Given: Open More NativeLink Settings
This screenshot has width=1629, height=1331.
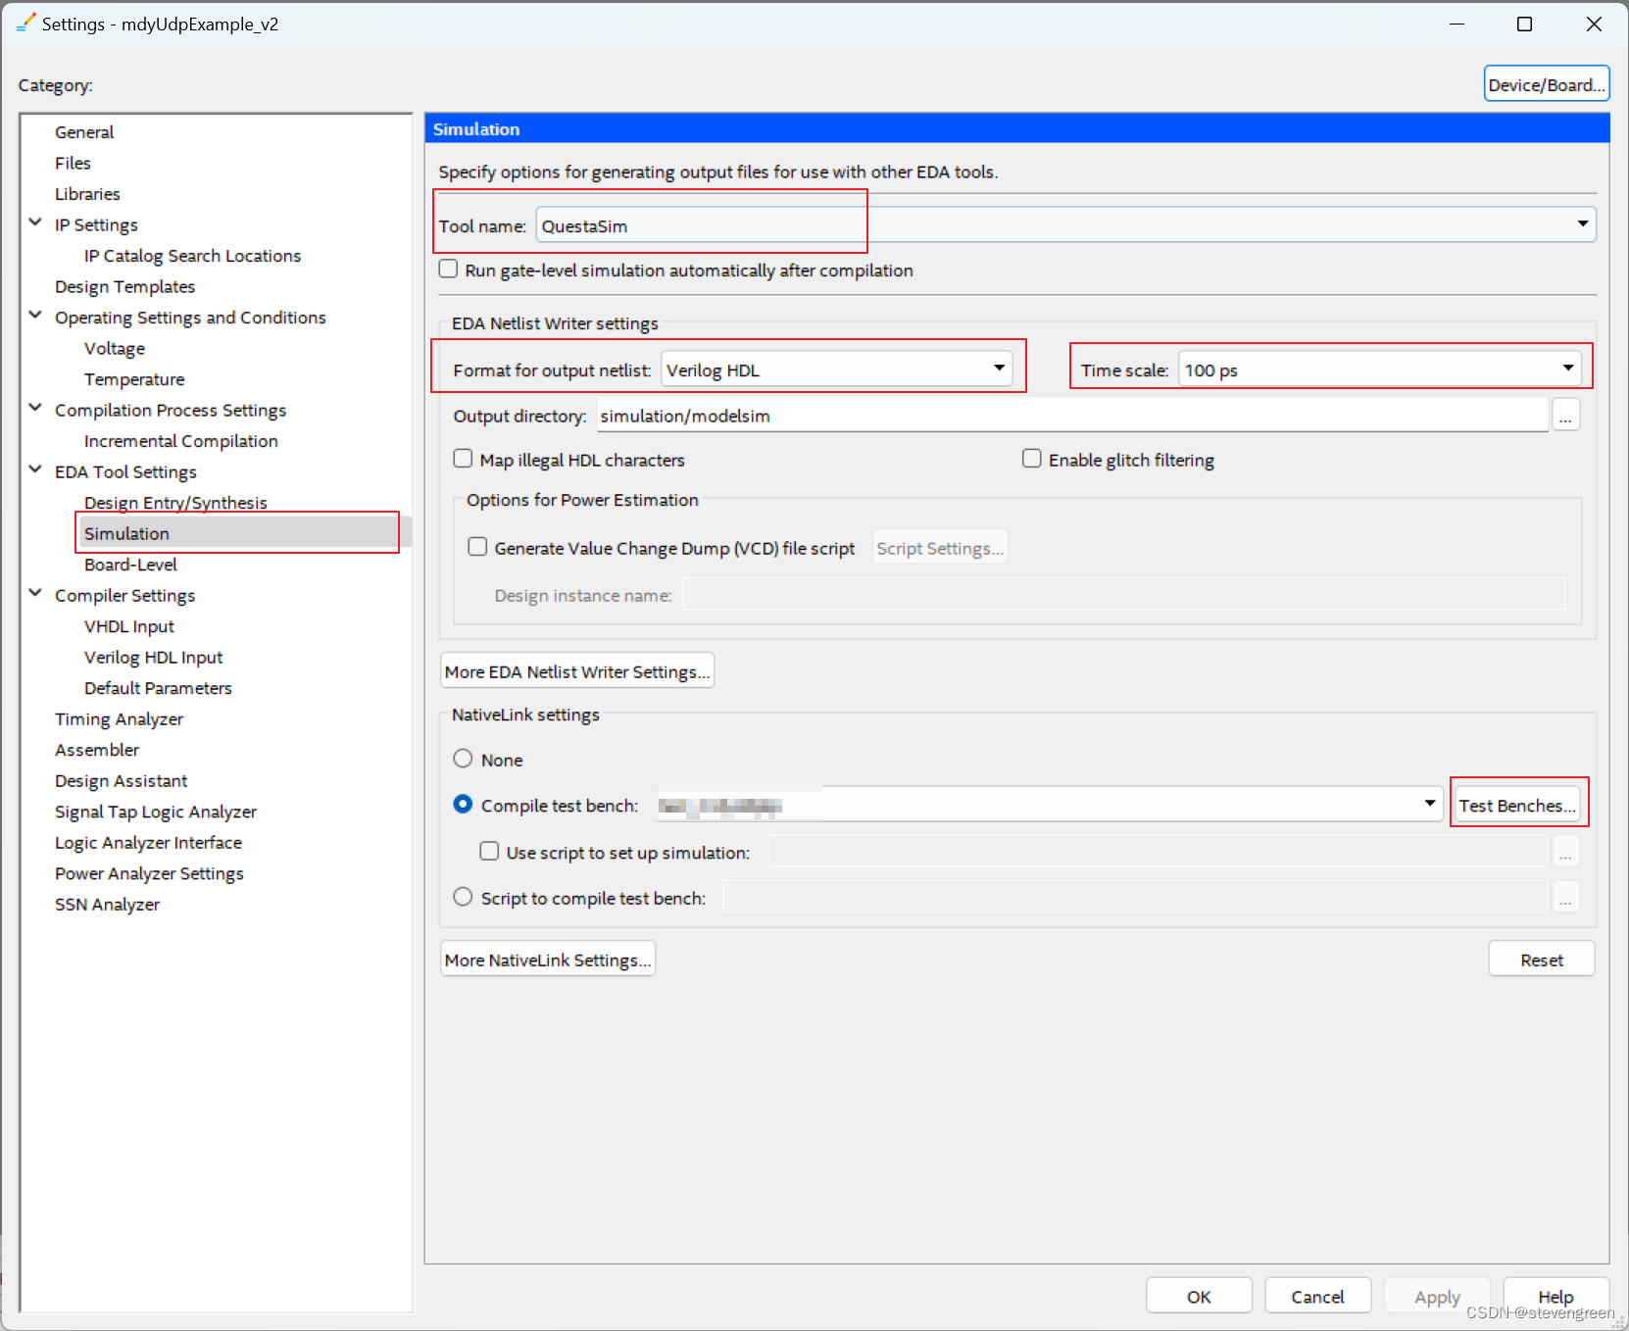Looking at the screenshot, I should pyautogui.click(x=548, y=960).
